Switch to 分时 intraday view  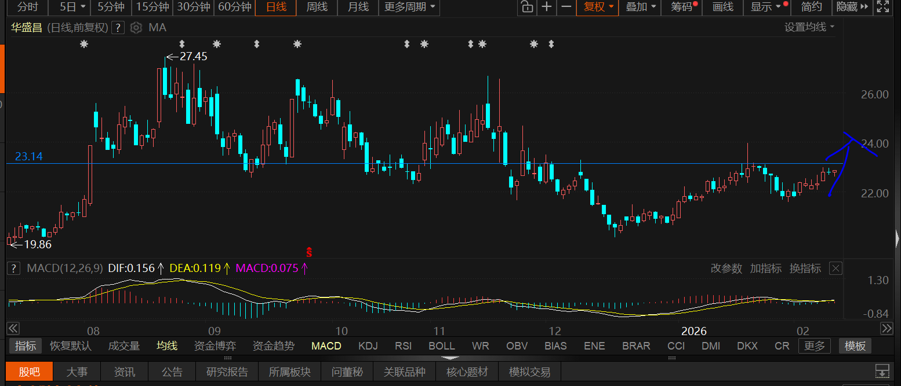pyautogui.click(x=28, y=7)
